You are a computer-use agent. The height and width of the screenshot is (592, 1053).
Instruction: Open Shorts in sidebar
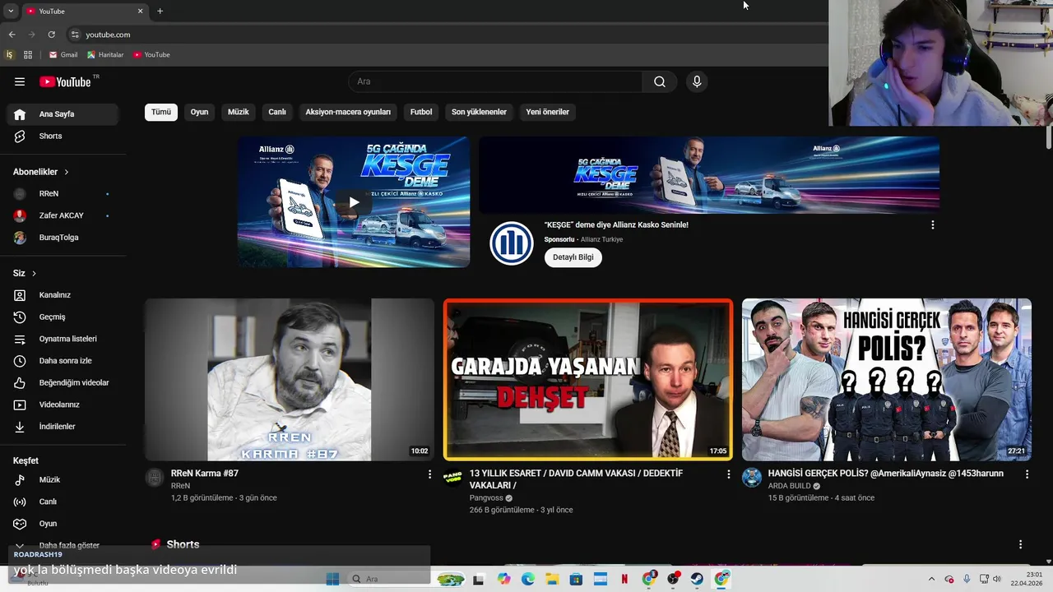coord(63,136)
